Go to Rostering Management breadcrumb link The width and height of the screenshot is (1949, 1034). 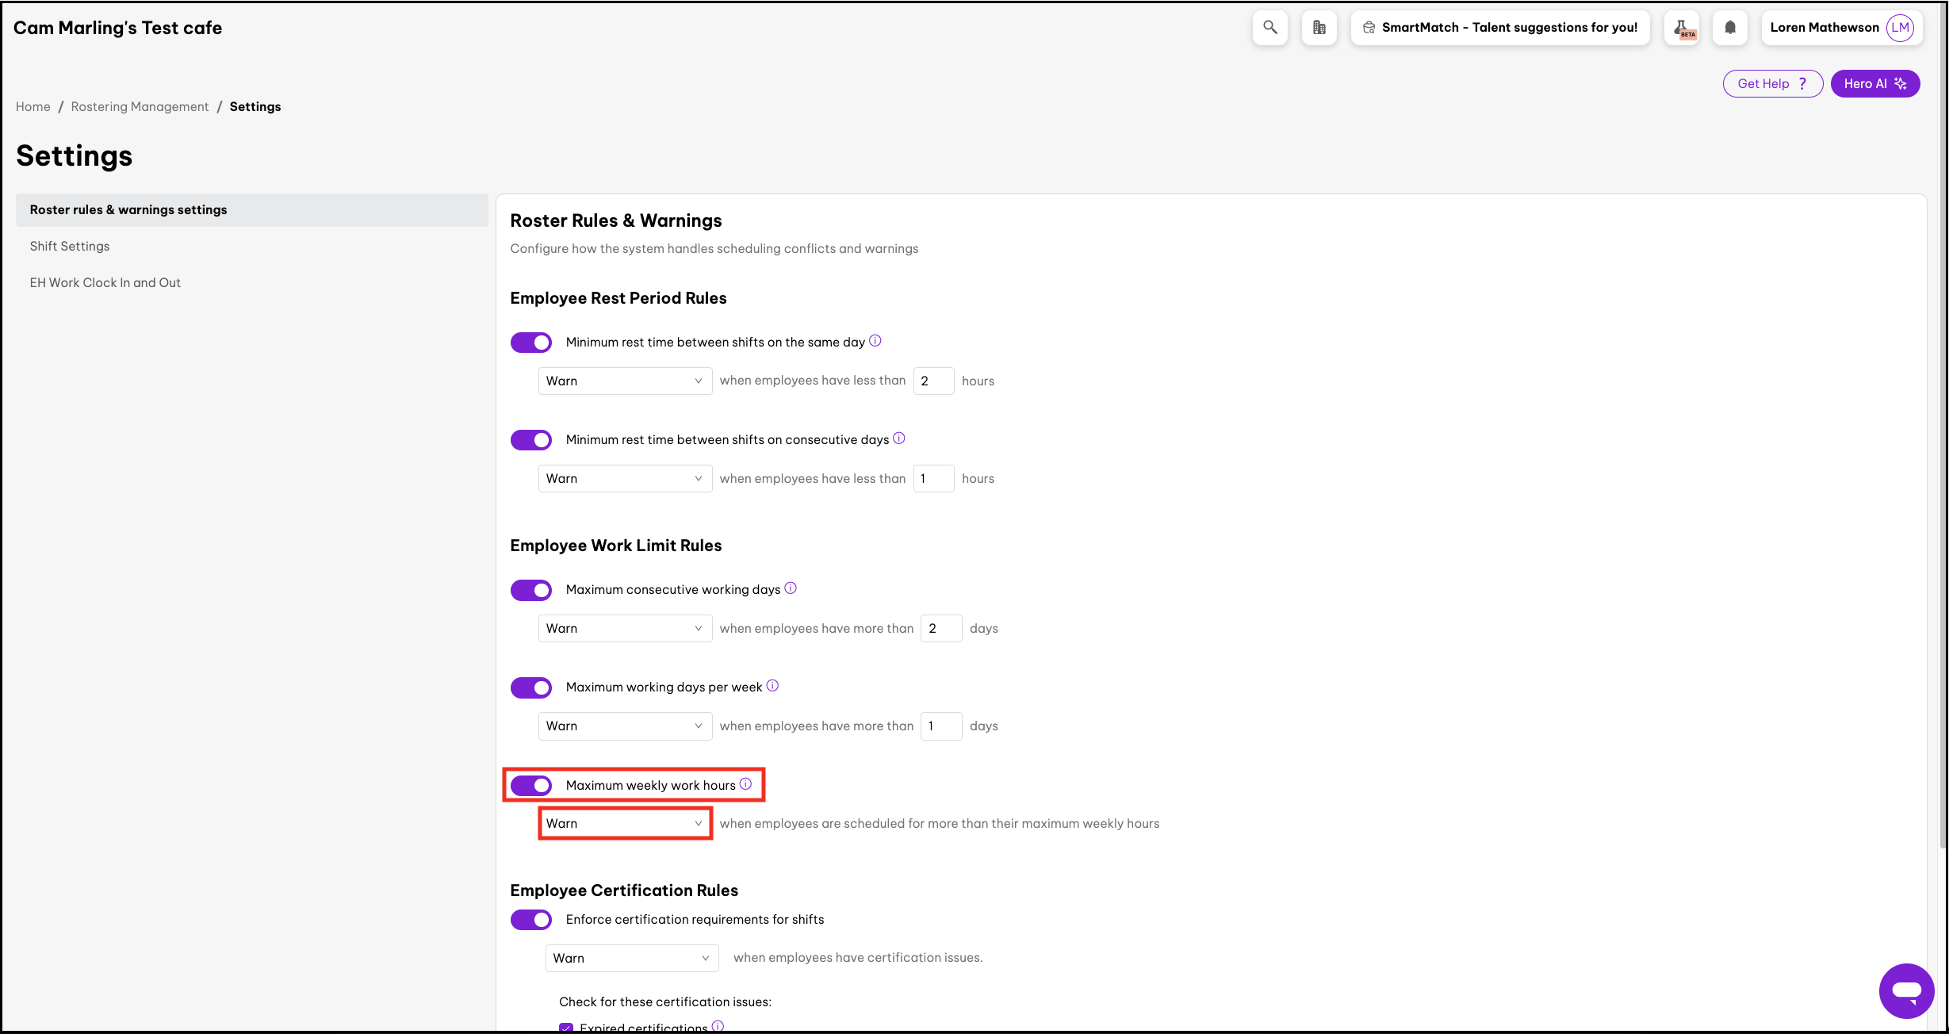pos(140,106)
